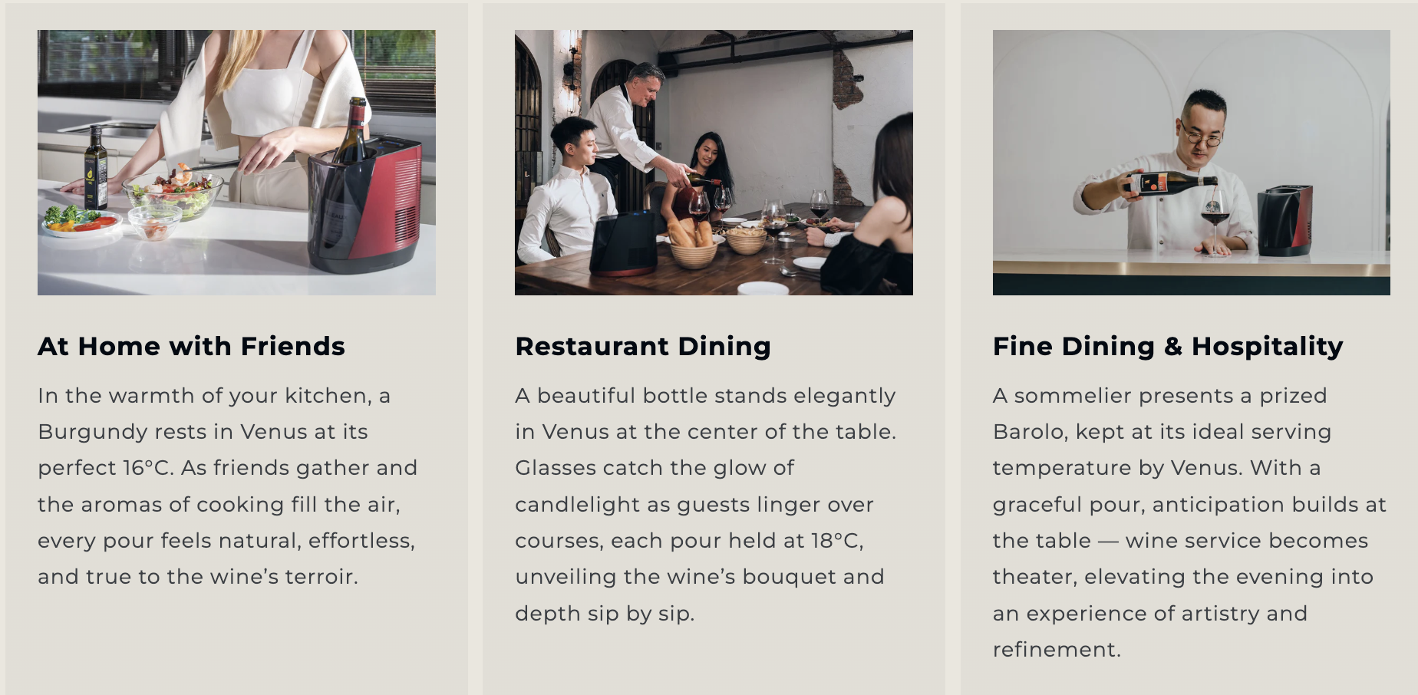
Task: Click the paragraph starting "In the warmth"
Action: pos(227,486)
